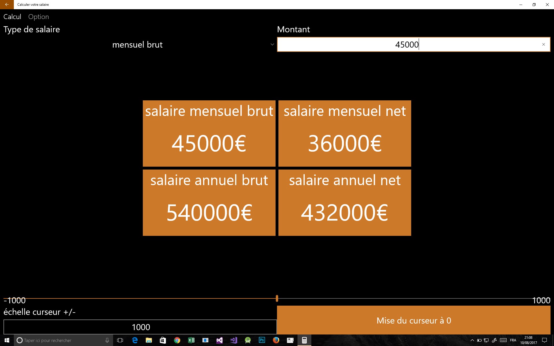This screenshot has width=554, height=346.
Task: Click the orange slider thumb
Action: pos(277,298)
